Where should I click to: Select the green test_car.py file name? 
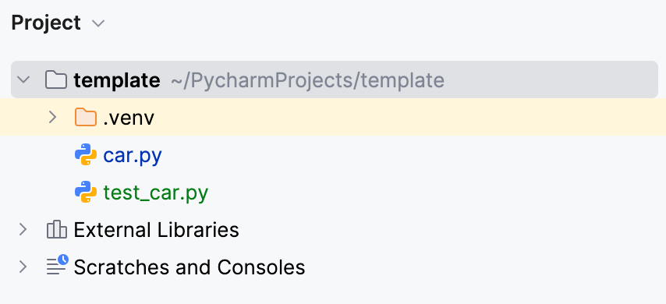click(x=156, y=193)
